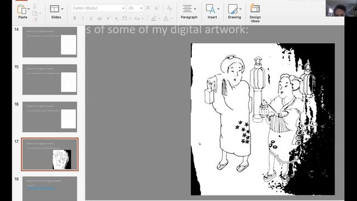Viewport: 357px width, 201px height.
Task: Toggle Strikethrough formatting
Action: 99,18
